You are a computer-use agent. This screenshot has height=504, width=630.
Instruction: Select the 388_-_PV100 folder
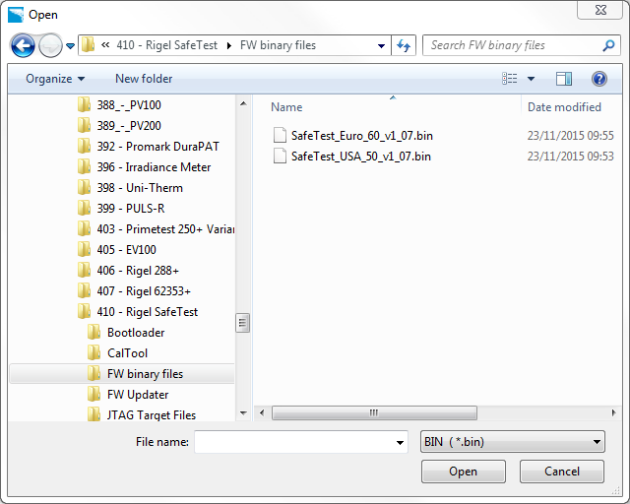point(129,105)
